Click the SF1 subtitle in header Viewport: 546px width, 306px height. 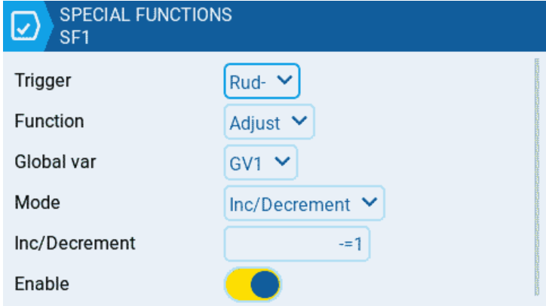(x=75, y=37)
